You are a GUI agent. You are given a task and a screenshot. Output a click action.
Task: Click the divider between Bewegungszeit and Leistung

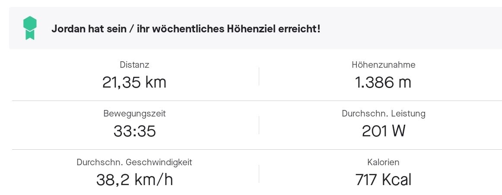pyautogui.click(x=259, y=125)
